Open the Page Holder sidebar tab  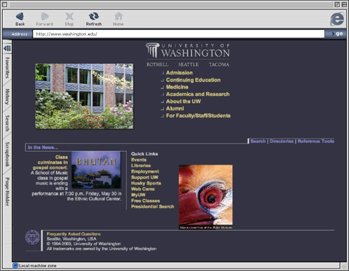pyautogui.click(x=8, y=192)
